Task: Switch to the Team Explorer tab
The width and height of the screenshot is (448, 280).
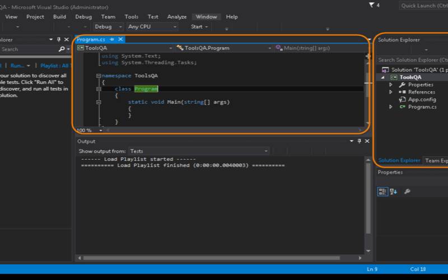Action: [x=436, y=161]
